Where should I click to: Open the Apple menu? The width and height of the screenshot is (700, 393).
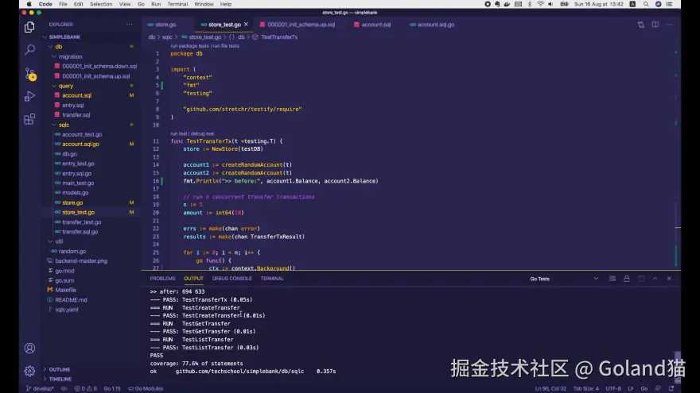coord(29,4)
